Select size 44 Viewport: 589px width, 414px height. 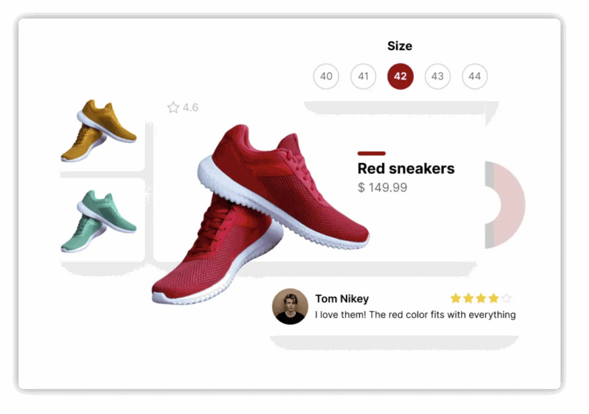475,76
